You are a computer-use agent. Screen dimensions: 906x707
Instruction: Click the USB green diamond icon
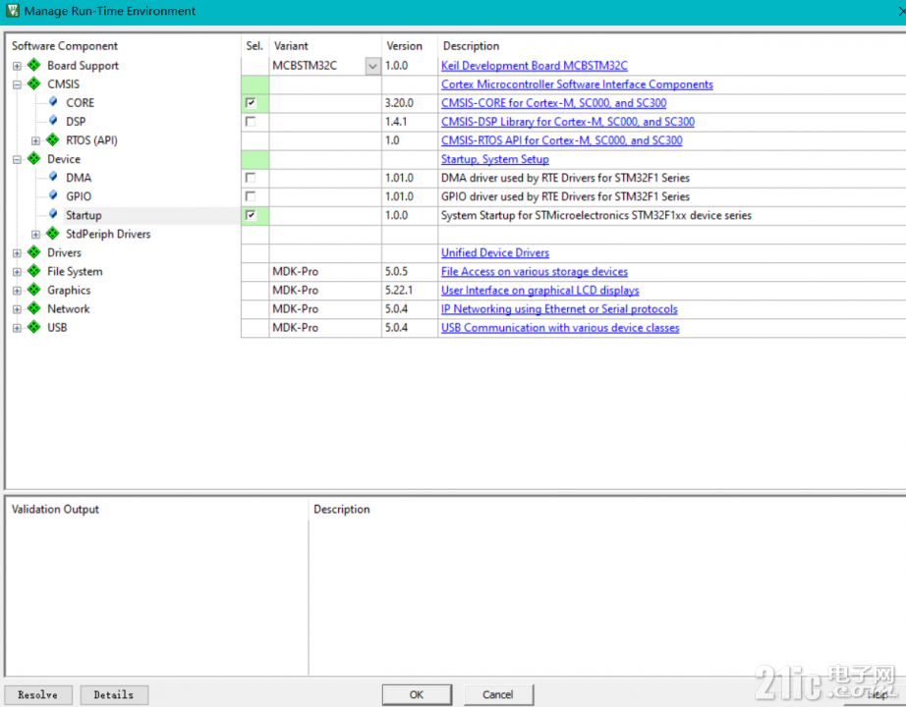coord(34,327)
